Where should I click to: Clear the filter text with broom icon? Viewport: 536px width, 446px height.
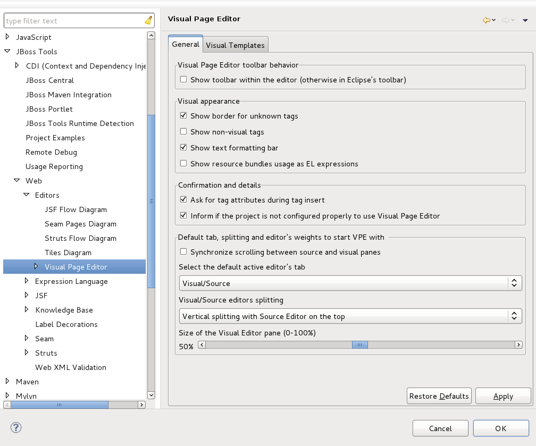point(148,21)
